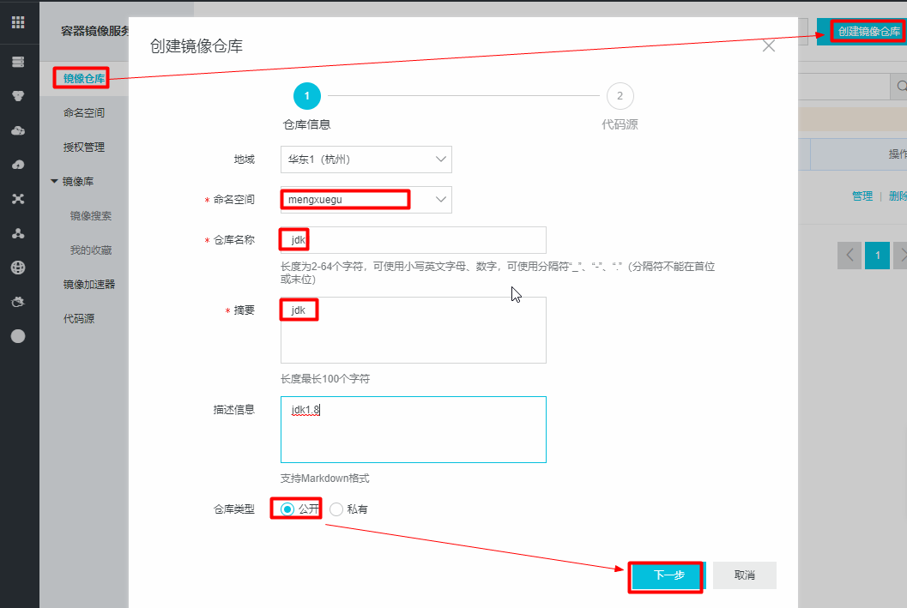
Task: Click the 创建镜像仓库 dialog title
Action: click(197, 46)
